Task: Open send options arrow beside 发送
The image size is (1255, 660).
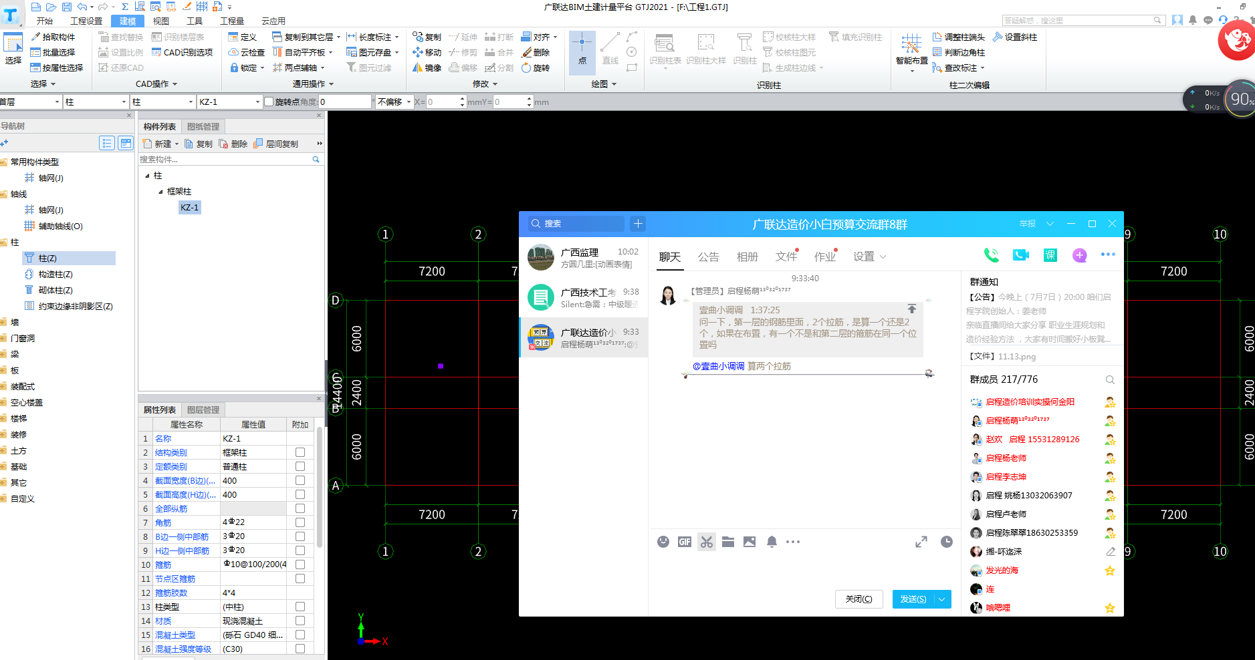Action: tap(942, 599)
